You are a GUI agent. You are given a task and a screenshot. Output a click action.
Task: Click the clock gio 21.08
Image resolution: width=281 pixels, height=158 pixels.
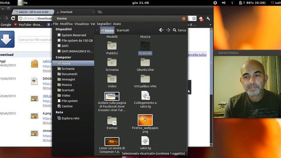[x=140, y=3]
